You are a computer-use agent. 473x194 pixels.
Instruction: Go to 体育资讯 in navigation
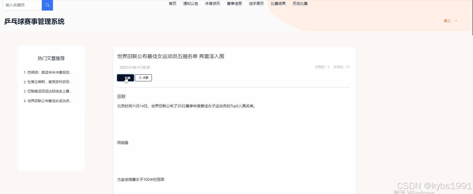[x=213, y=4]
